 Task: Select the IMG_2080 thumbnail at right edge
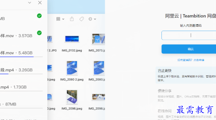point(99,68)
